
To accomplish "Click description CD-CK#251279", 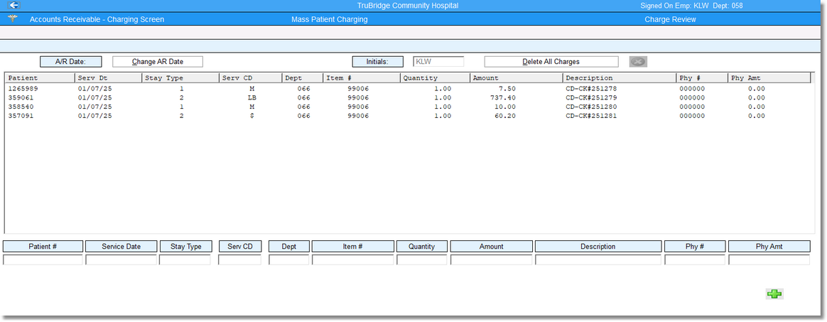I will coord(591,97).
